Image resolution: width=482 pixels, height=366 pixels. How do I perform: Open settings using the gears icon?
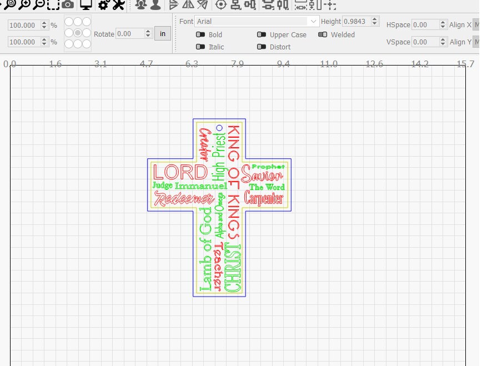pyautogui.click(x=103, y=6)
